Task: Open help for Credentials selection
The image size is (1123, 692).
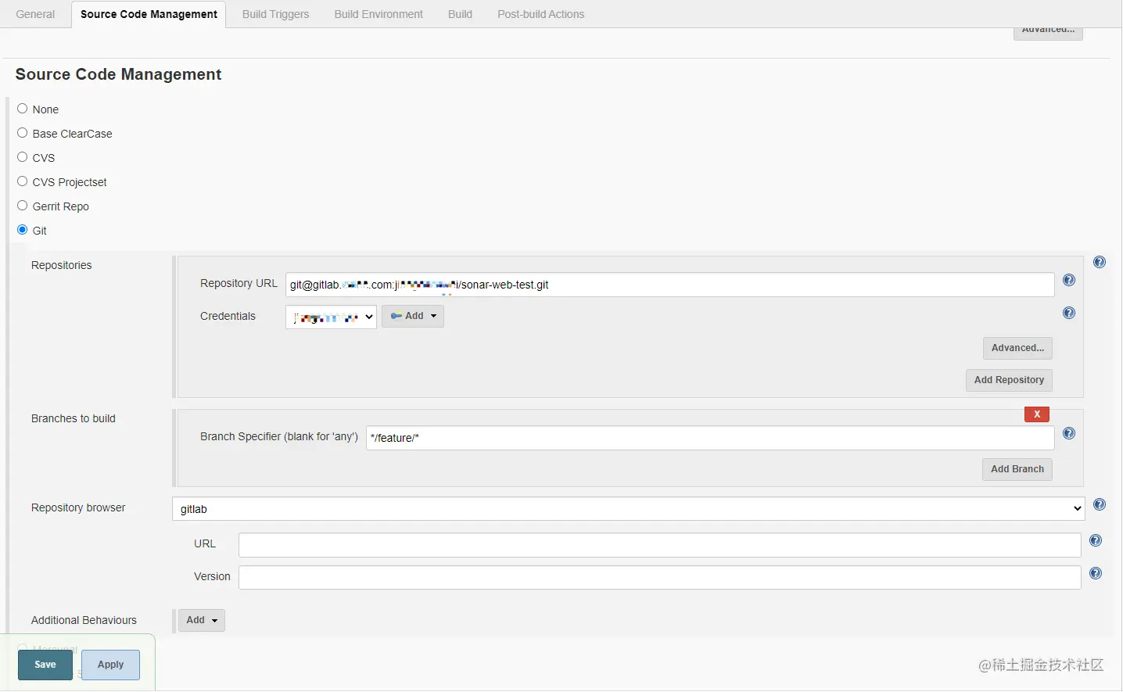Action: point(1069,313)
